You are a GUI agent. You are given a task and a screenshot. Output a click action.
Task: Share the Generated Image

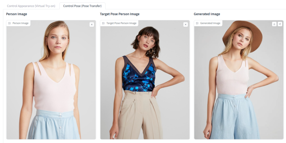[x=280, y=24]
